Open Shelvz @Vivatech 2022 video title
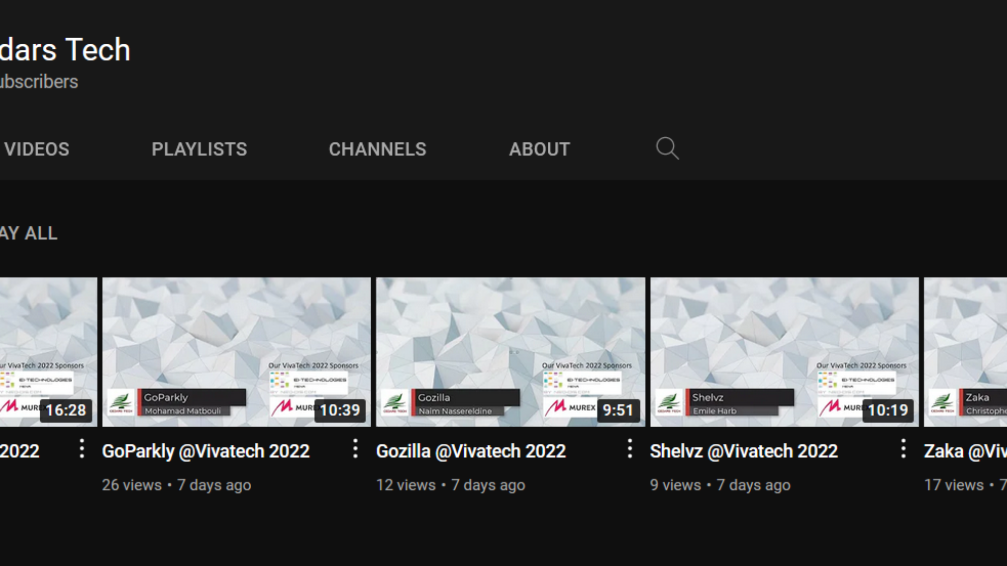This screenshot has width=1007, height=566. [744, 451]
